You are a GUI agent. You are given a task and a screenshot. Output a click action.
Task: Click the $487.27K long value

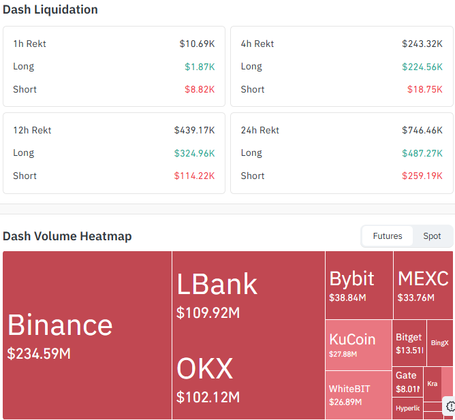[422, 153]
